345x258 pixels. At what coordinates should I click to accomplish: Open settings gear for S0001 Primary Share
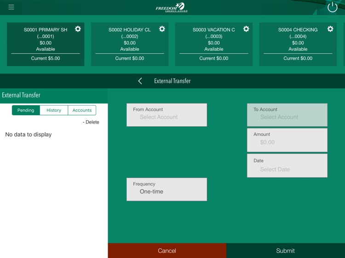78,29
